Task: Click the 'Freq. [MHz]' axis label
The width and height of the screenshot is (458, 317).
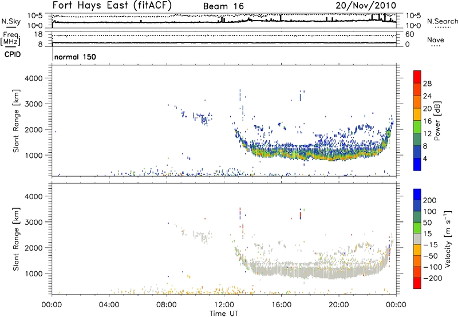Action: coord(10,38)
